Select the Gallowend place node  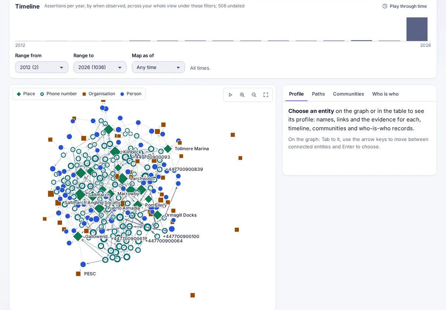tap(78, 236)
